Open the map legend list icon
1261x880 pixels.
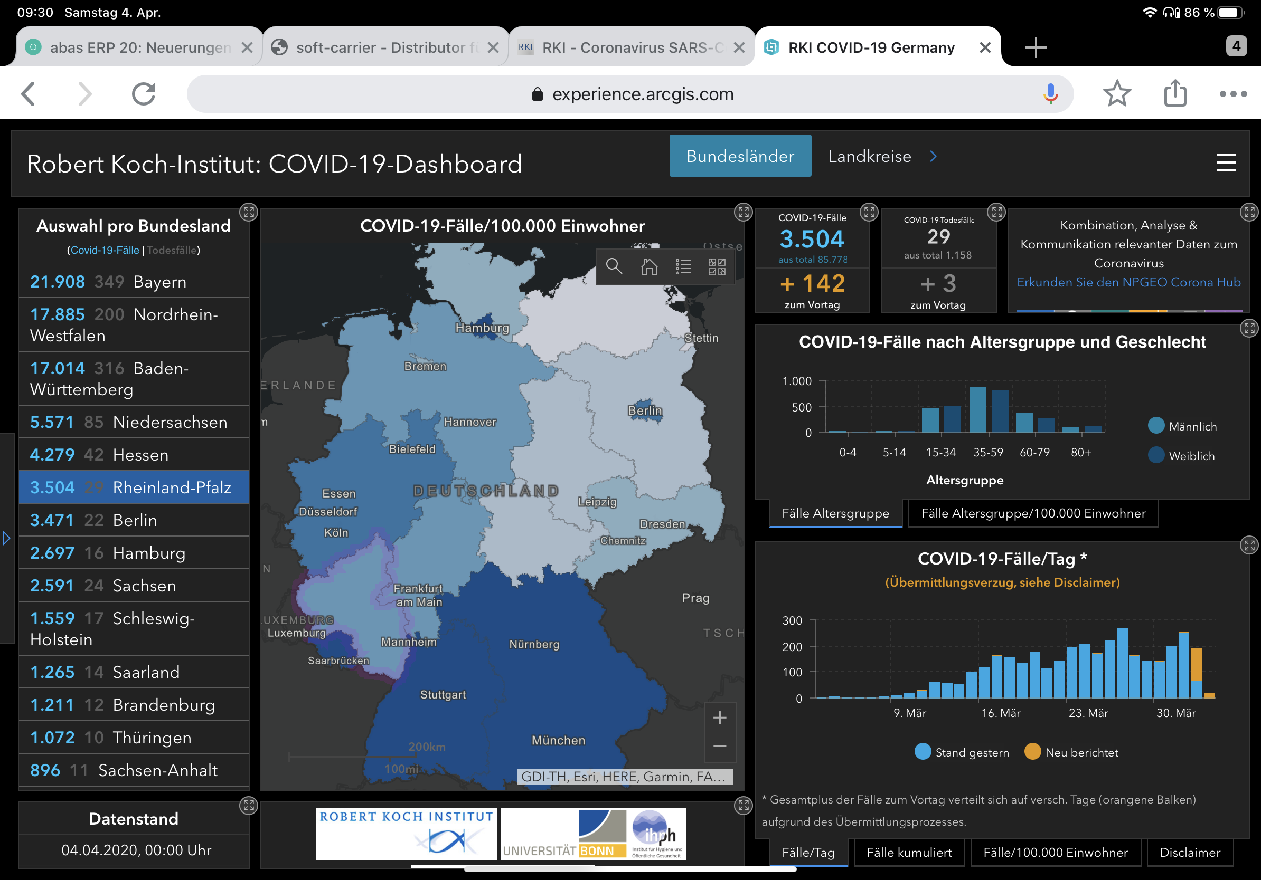(683, 266)
